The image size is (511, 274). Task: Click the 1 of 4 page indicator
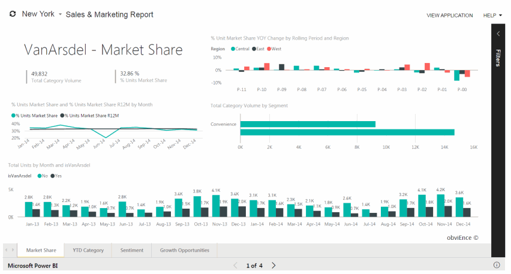tap(254, 266)
